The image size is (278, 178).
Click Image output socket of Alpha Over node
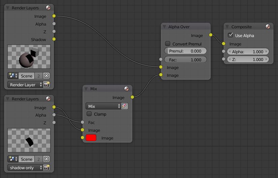tap(211, 35)
